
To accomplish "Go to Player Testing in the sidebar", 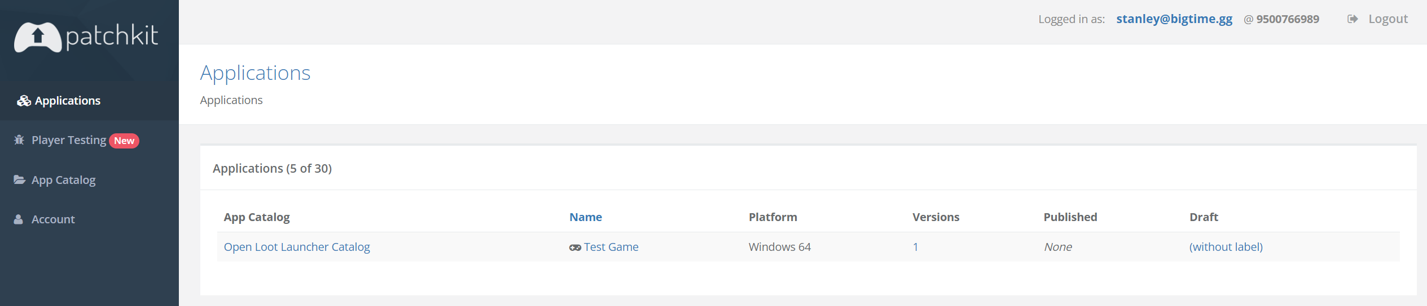I will coord(69,140).
